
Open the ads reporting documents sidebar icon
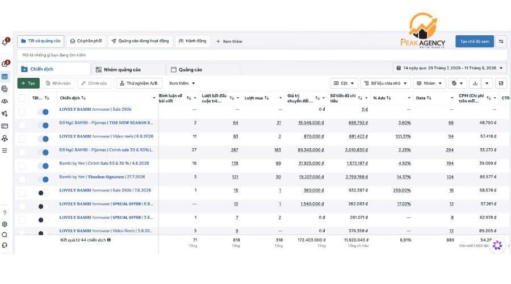click(x=5, y=89)
